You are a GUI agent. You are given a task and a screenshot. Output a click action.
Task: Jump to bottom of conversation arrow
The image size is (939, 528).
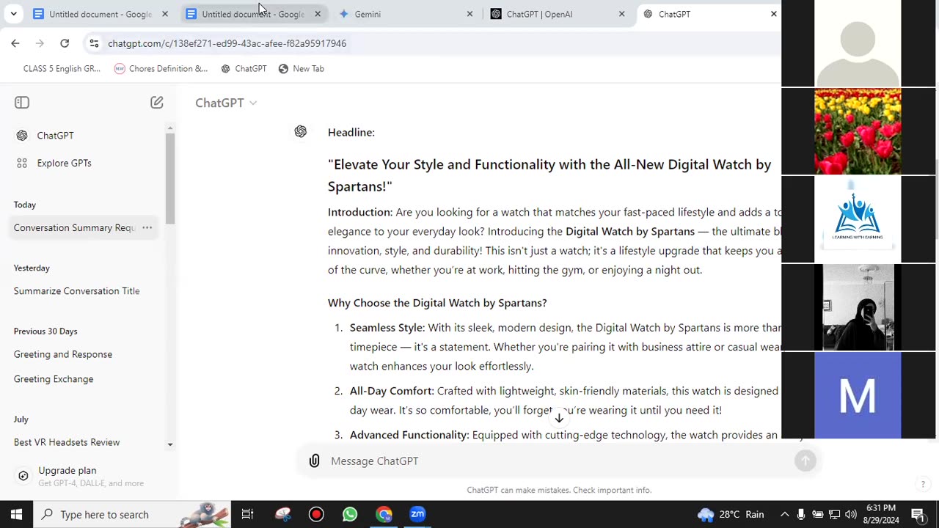click(x=559, y=418)
